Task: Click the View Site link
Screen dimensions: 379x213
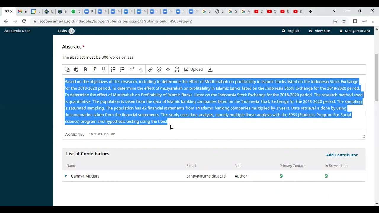Action: point(319,31)
